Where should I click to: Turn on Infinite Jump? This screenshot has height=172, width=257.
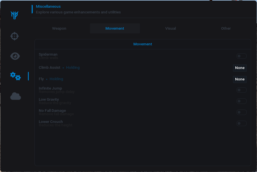pyautogui.click(x=241, y=90)
